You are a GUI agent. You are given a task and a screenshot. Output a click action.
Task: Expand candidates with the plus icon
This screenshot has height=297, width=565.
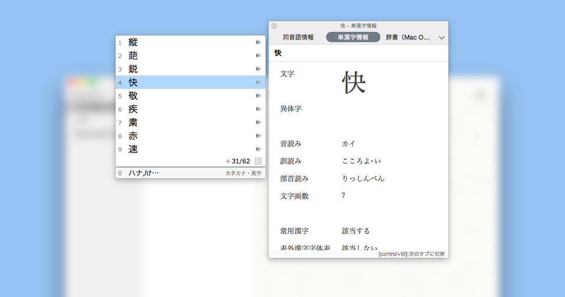pyautogui.click(x=228, y=161)
